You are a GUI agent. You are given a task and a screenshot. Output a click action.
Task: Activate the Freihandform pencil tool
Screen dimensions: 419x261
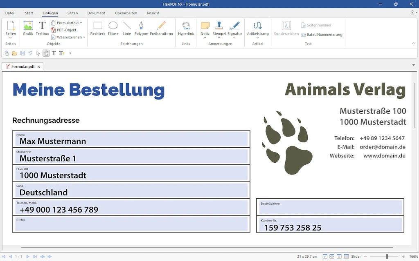[x=161, y=28]
